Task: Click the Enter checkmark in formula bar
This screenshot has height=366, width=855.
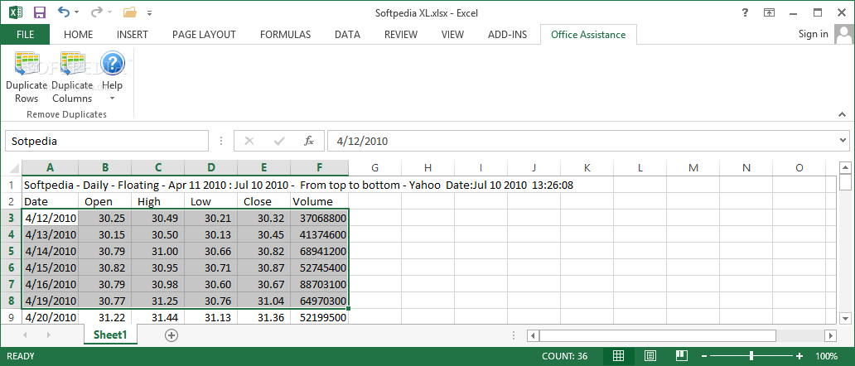Action: pyautogui.click(x=280, y=141)
